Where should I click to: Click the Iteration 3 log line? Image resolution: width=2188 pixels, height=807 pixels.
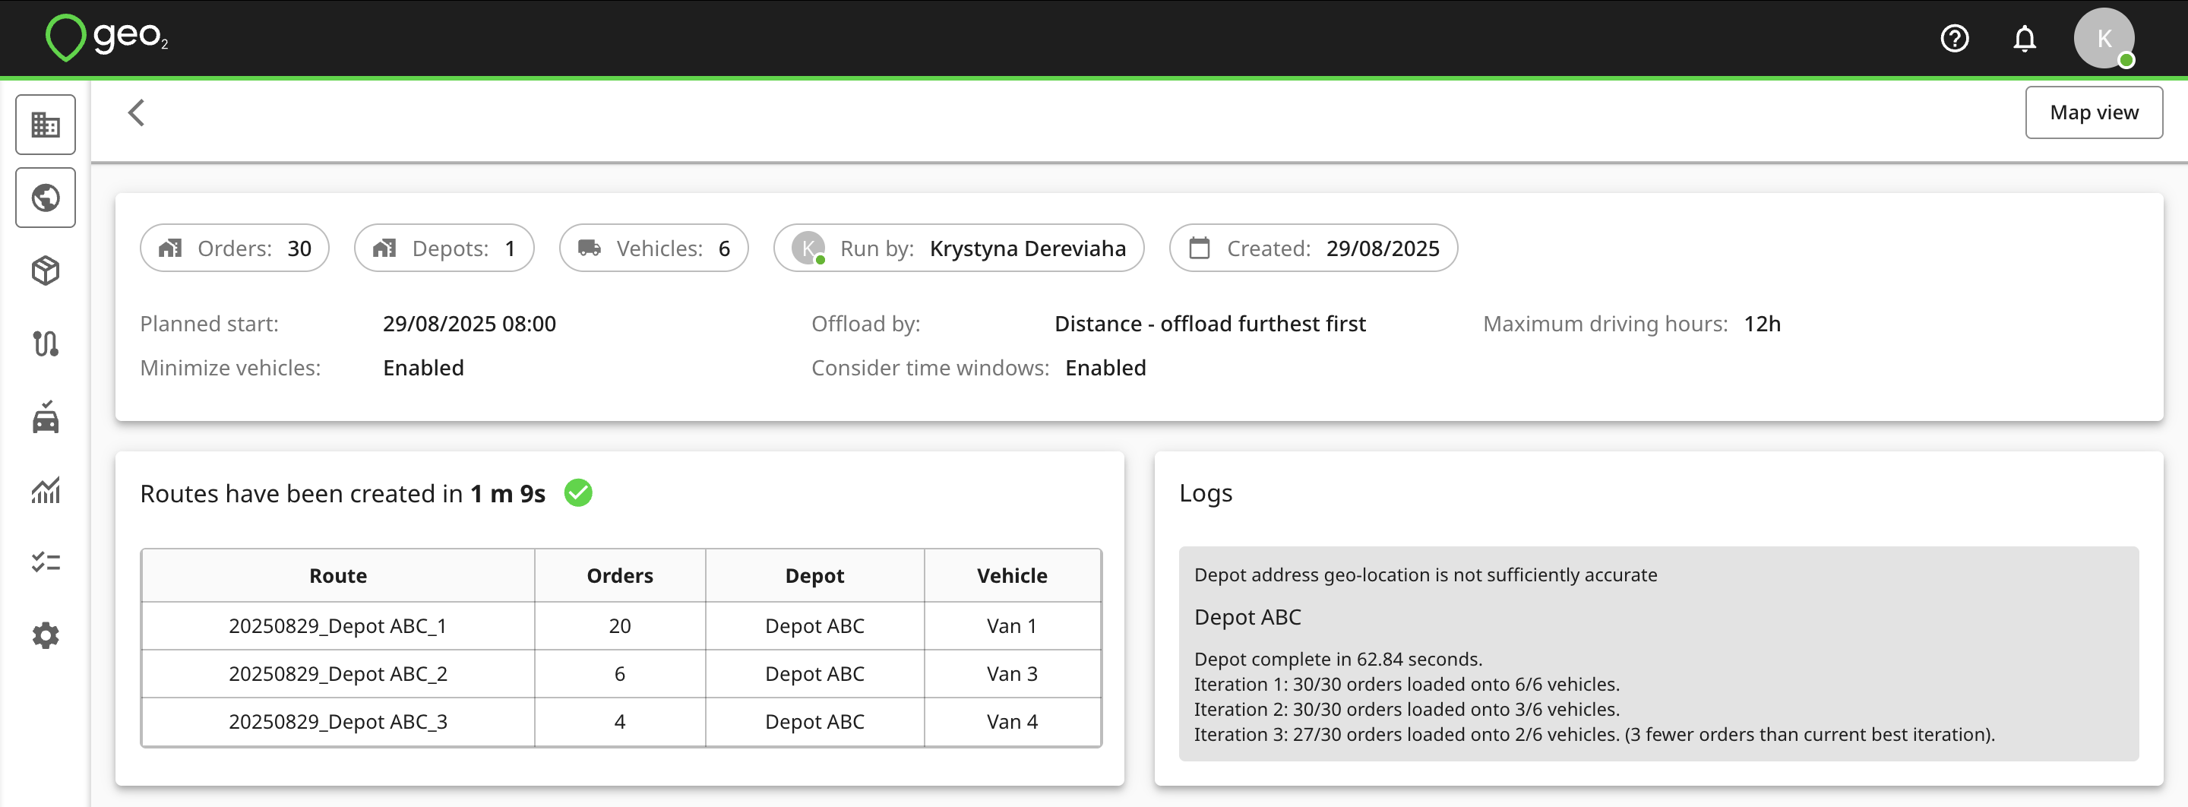pos(1595,734)
